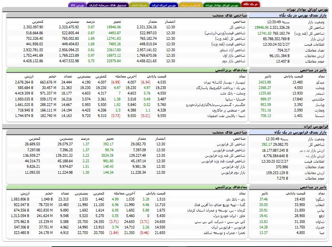Screen dimensions: 332x247
Task: Click شگویا in Farabourse impact list
Action: [320, 199]
